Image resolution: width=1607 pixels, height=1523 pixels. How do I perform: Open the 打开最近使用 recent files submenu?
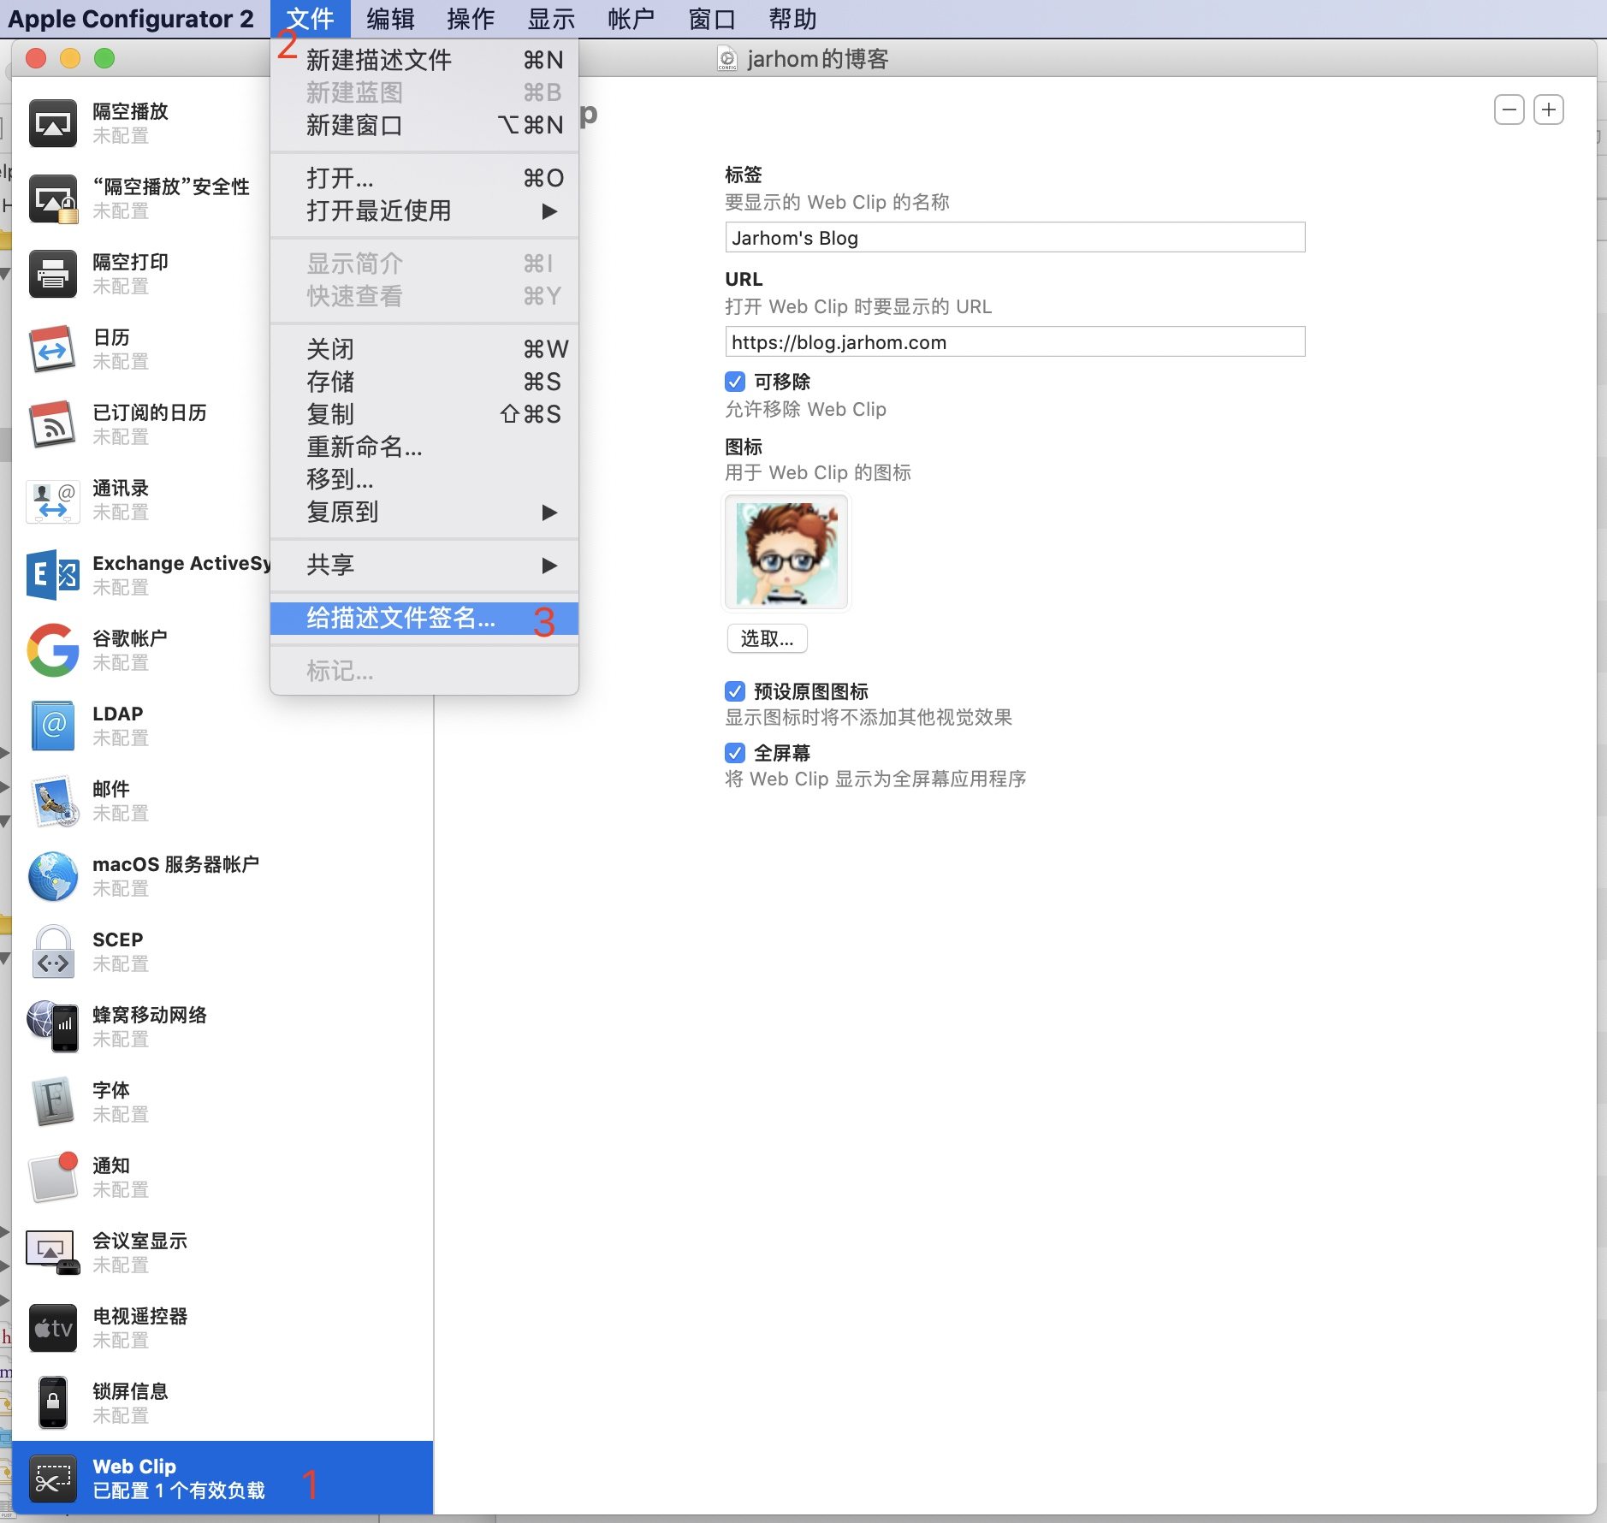pos(377,211)
